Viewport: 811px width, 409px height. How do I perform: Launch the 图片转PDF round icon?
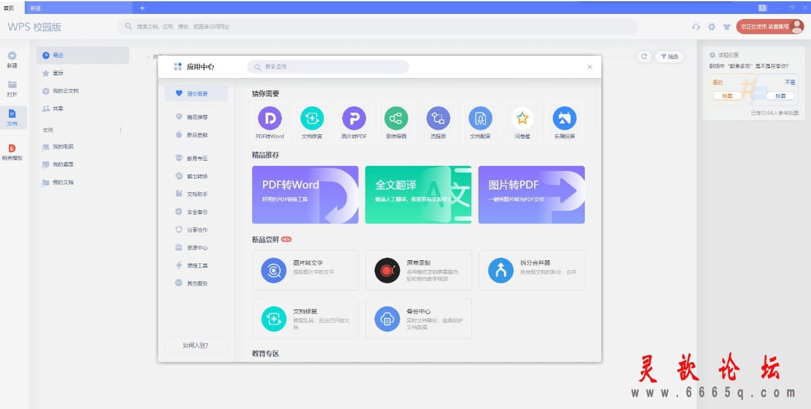pyautogui.click(x=354, y=118)
